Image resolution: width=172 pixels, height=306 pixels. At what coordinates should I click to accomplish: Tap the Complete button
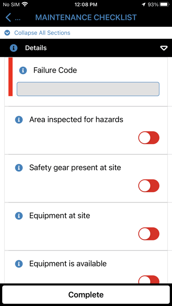pos(86,295)
